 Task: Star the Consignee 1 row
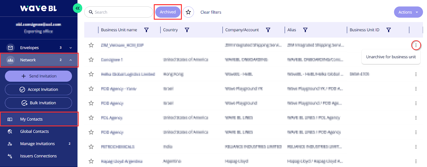(x=91, y=60)
